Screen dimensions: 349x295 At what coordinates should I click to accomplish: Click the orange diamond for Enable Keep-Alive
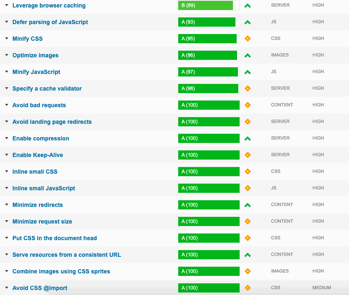[x=247, y=155]
